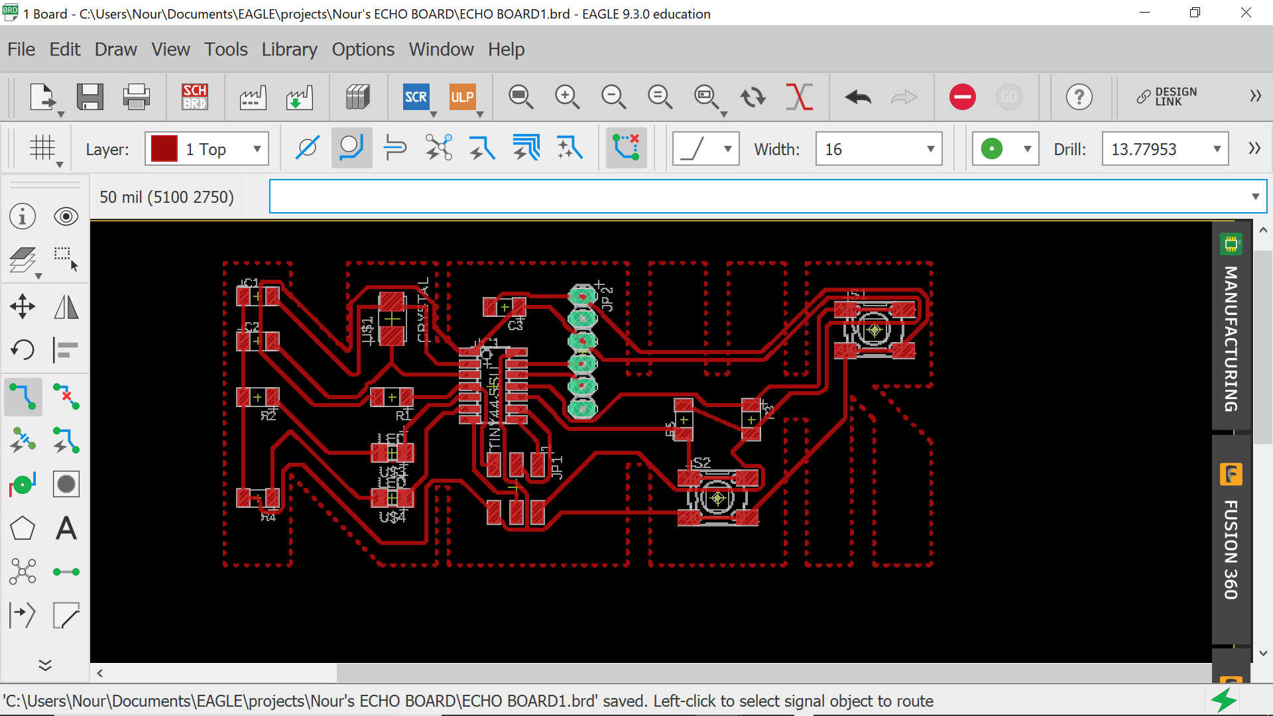Expand the Width dropdown set to 16
1273x716 pixels.
point(930,149)
